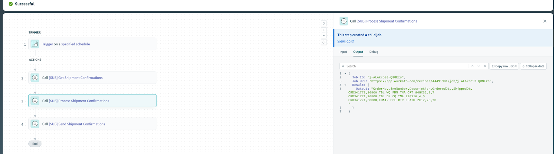Collapse the root JSON object on line 1
This screenshot has height=154, width=554.
coord(345,74)
